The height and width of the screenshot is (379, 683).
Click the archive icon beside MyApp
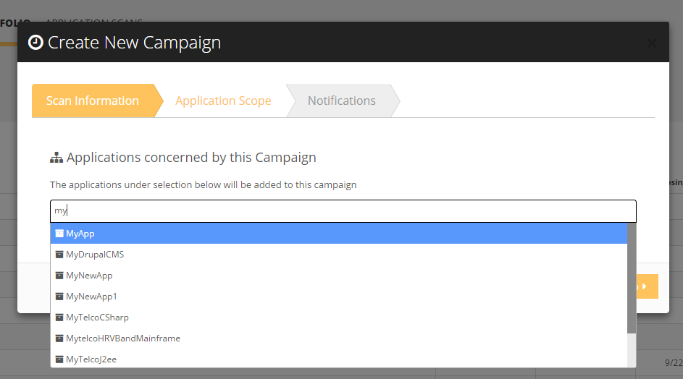pos(59,234)
